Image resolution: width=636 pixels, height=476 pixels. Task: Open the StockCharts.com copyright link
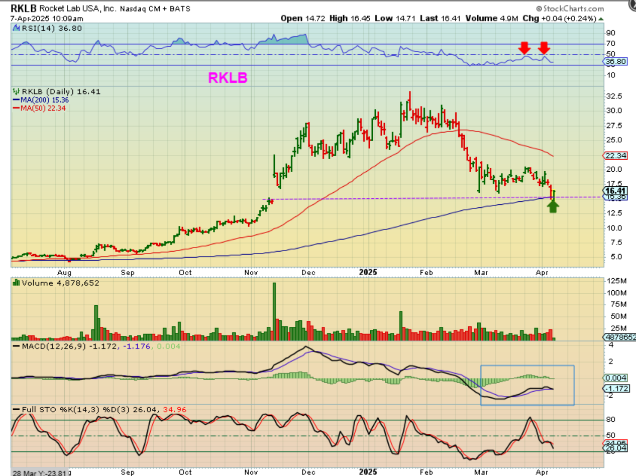pos(570,9)
